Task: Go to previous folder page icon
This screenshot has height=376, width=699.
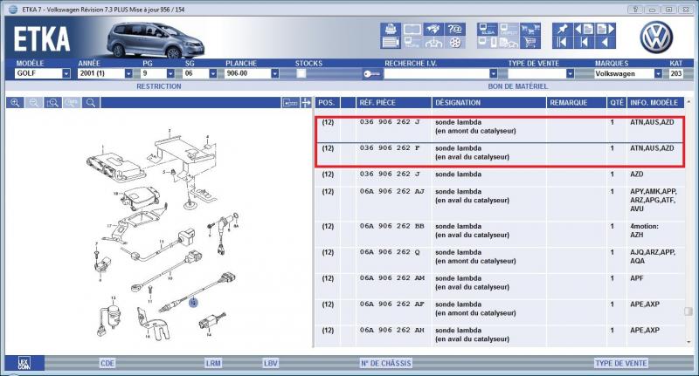Action: pos(584,30)
